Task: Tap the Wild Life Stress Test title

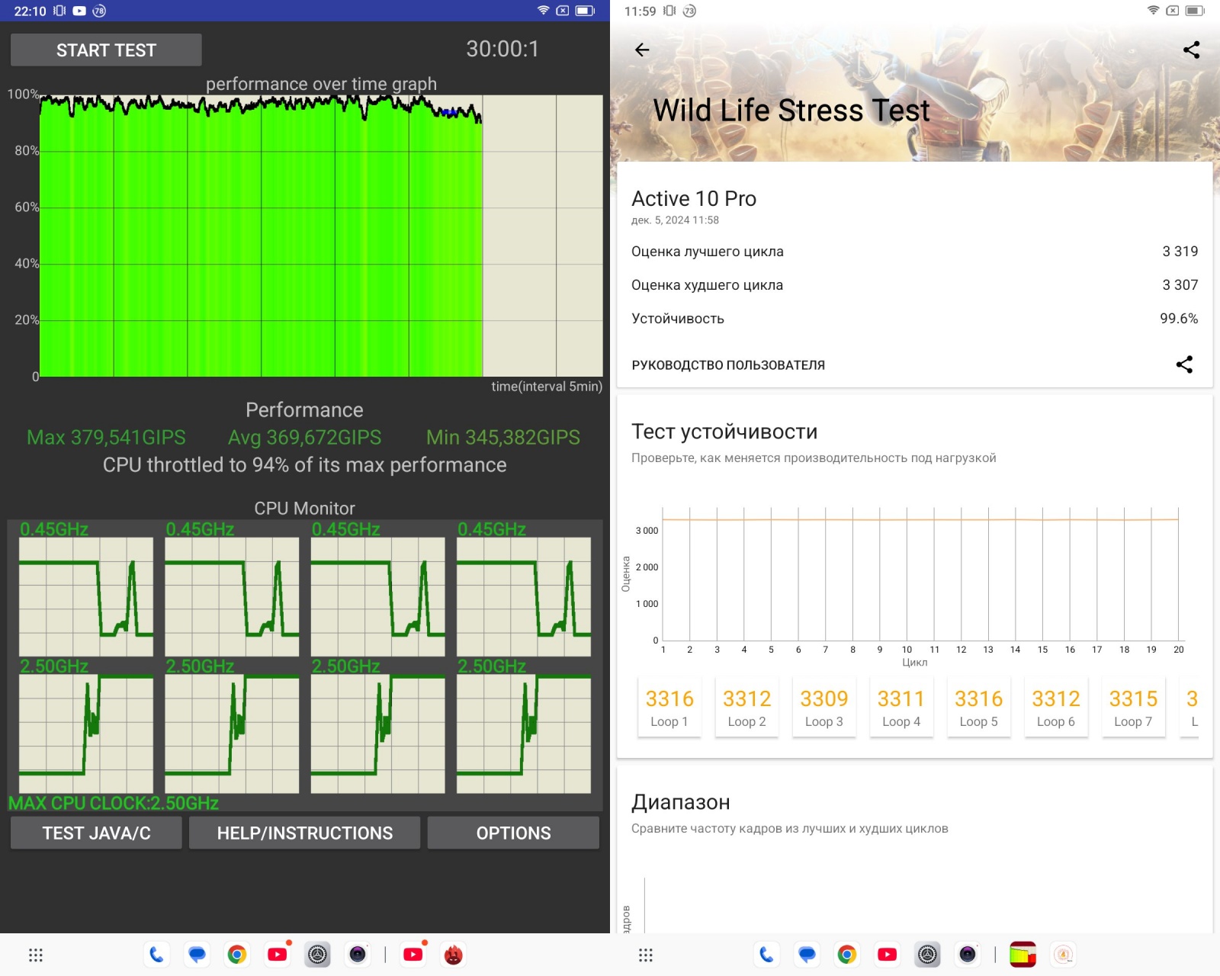Action: [791, 111]
